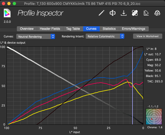Click the green maximize window button

coord(14,4)
